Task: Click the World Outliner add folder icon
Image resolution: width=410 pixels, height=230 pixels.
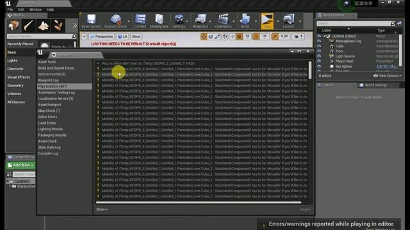Action: [x=399, y=24]
